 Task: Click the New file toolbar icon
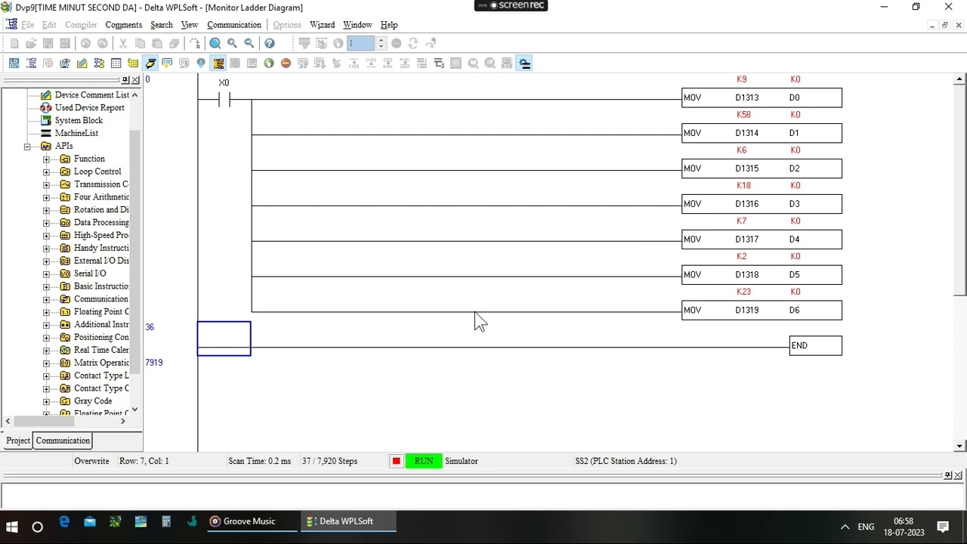coord(14,43)
